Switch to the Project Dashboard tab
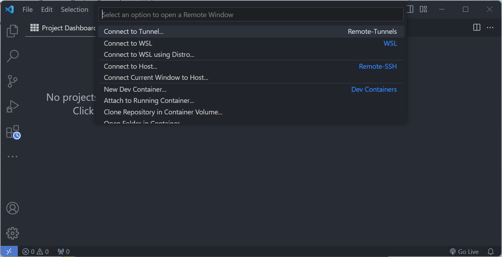Image resolution: width=502 pixels, height=257 pixels. tap(63, 28)
